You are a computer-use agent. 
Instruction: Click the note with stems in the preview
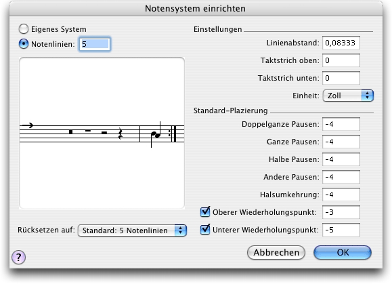pyautogui.click(x=156, y=135)
